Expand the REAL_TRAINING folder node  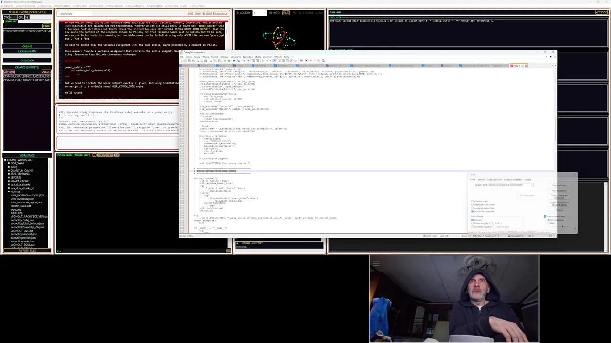pos(9,174)
